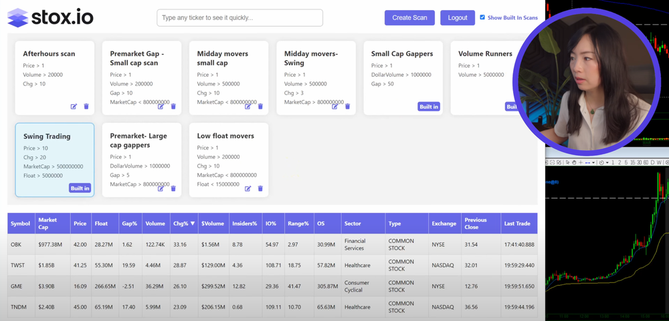Viewport: 669px width, 321px height.
Task: Click the GME symbol cell
Action: click(21, 286)
